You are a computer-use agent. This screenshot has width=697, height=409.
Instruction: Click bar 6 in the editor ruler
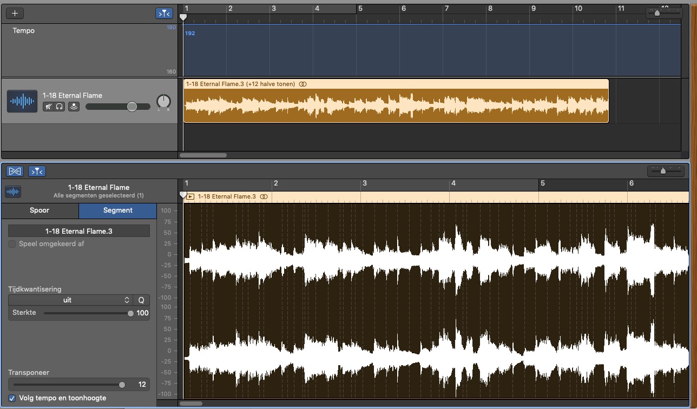[x=631, y=183]
